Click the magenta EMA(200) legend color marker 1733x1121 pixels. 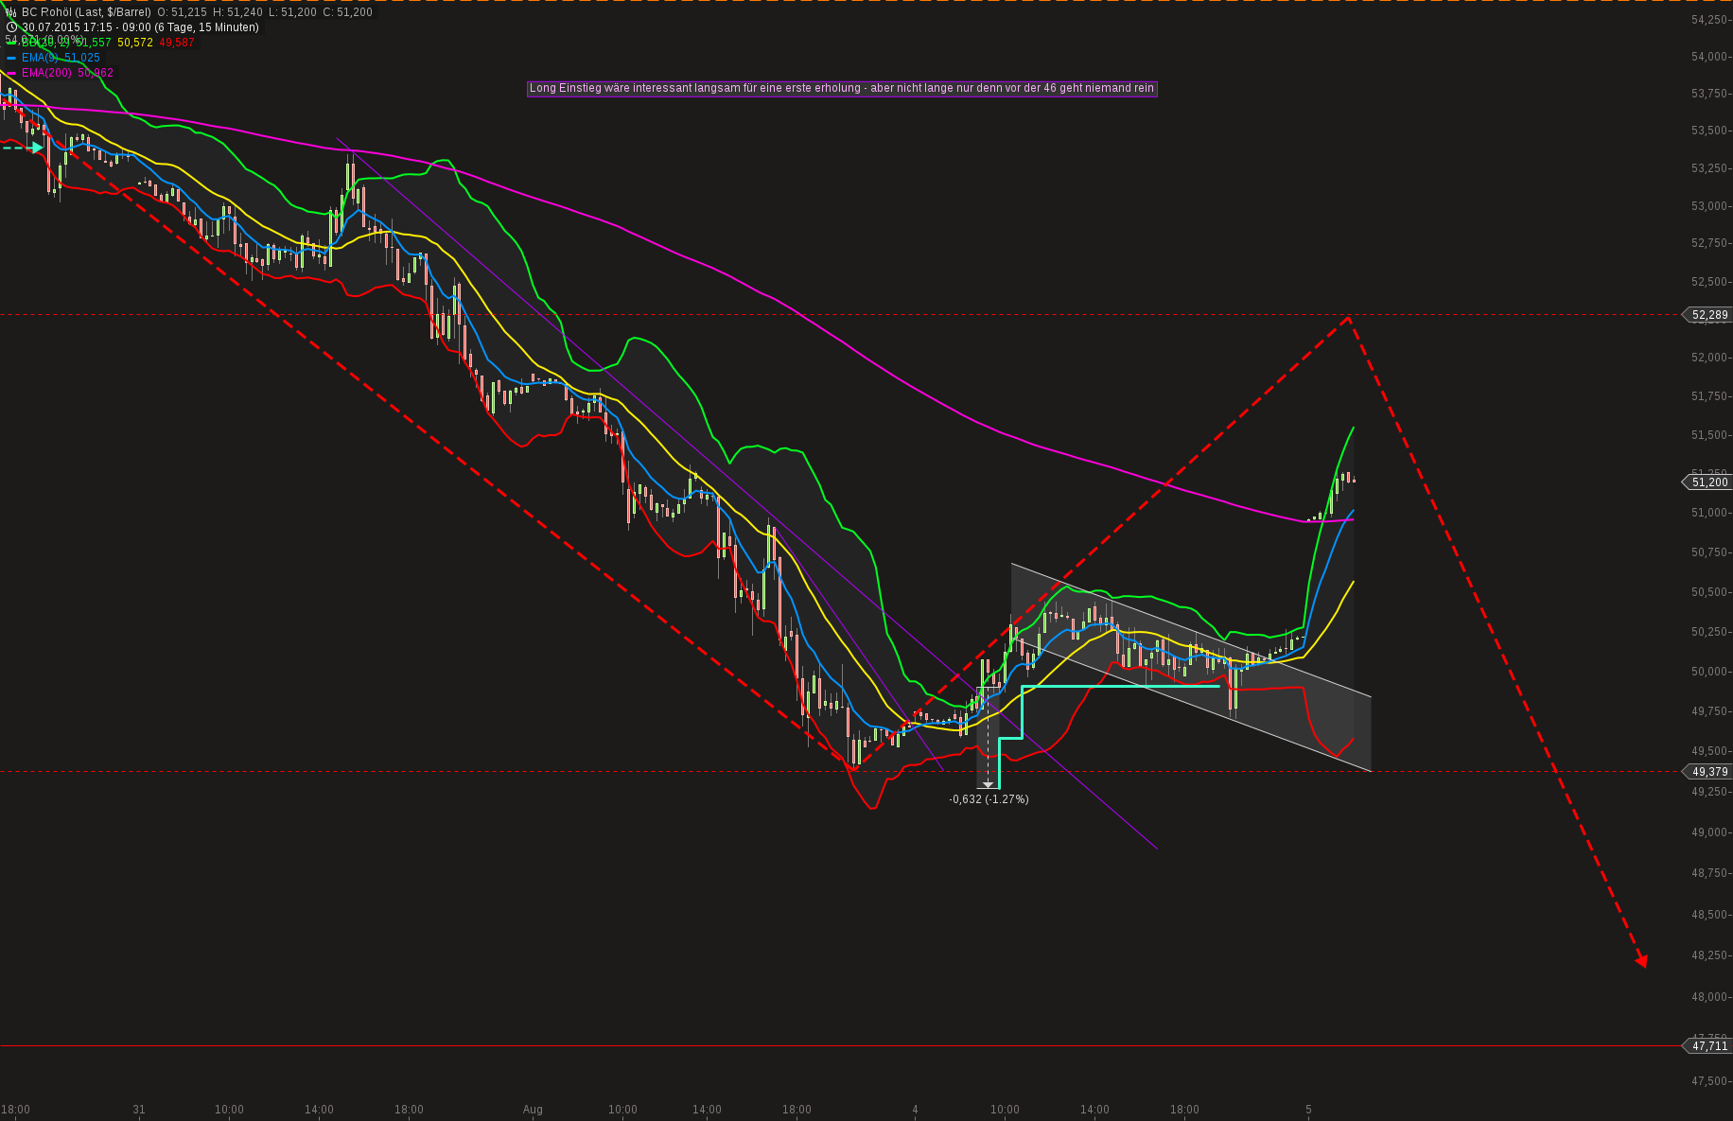tap(11, 73)
